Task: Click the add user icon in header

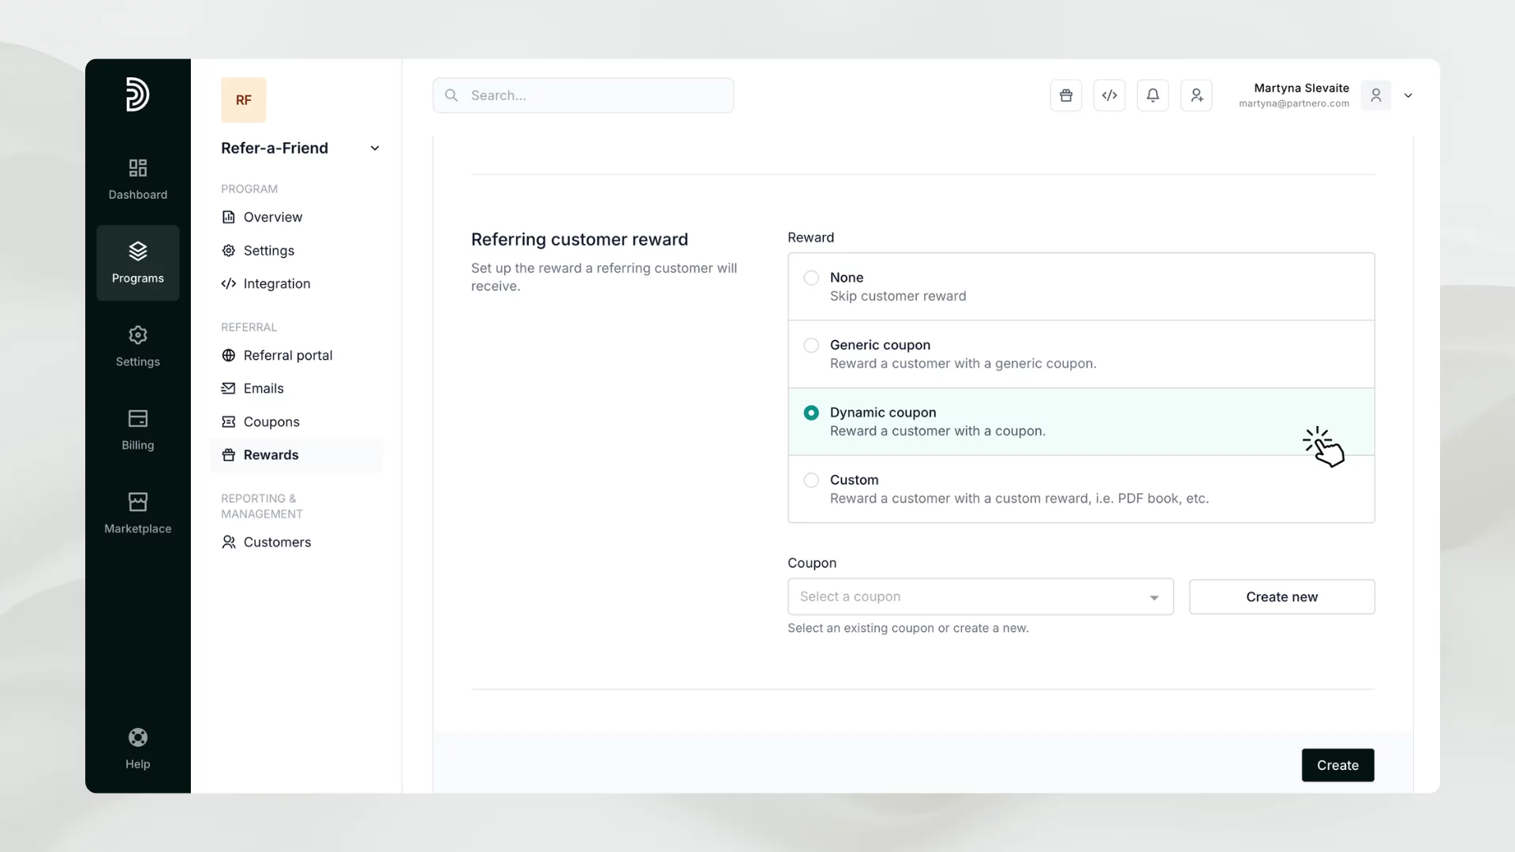Action: [1196, 95]
